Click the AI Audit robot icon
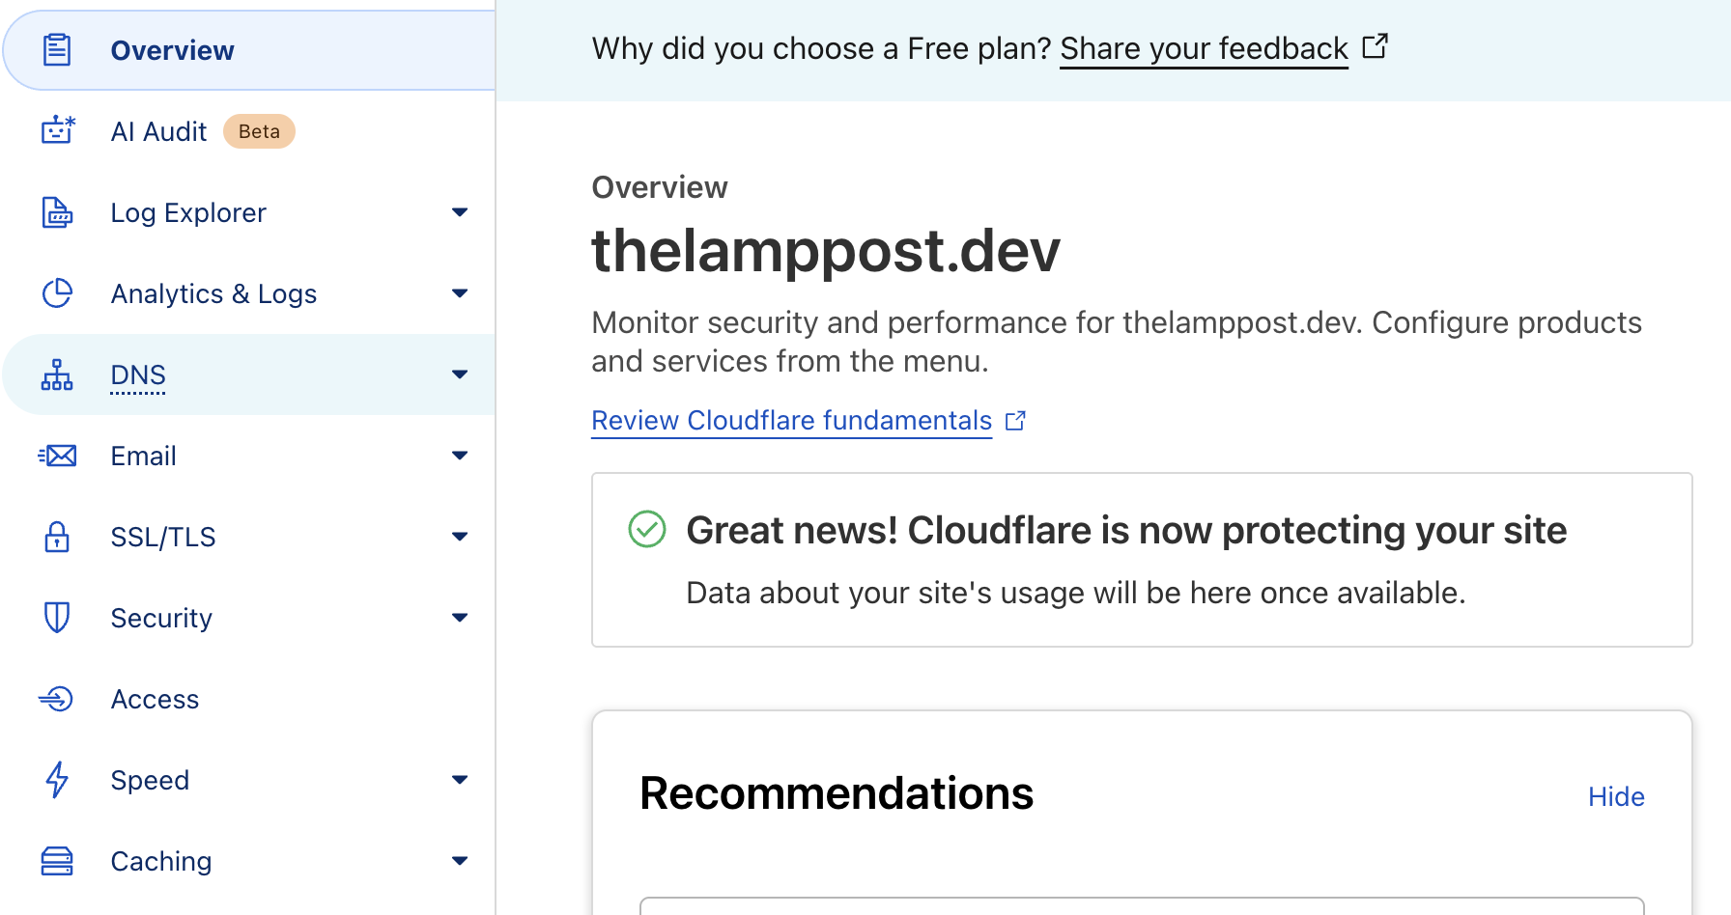This screenshot has height=915, width=1731. tap(58, 130)
